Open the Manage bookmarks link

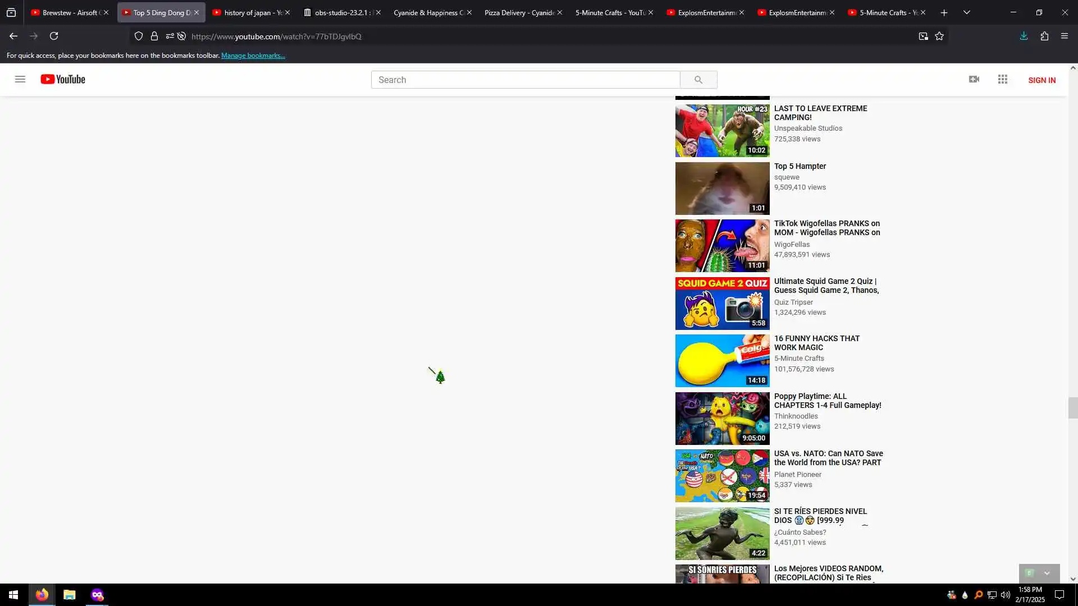tap(253, 56)
